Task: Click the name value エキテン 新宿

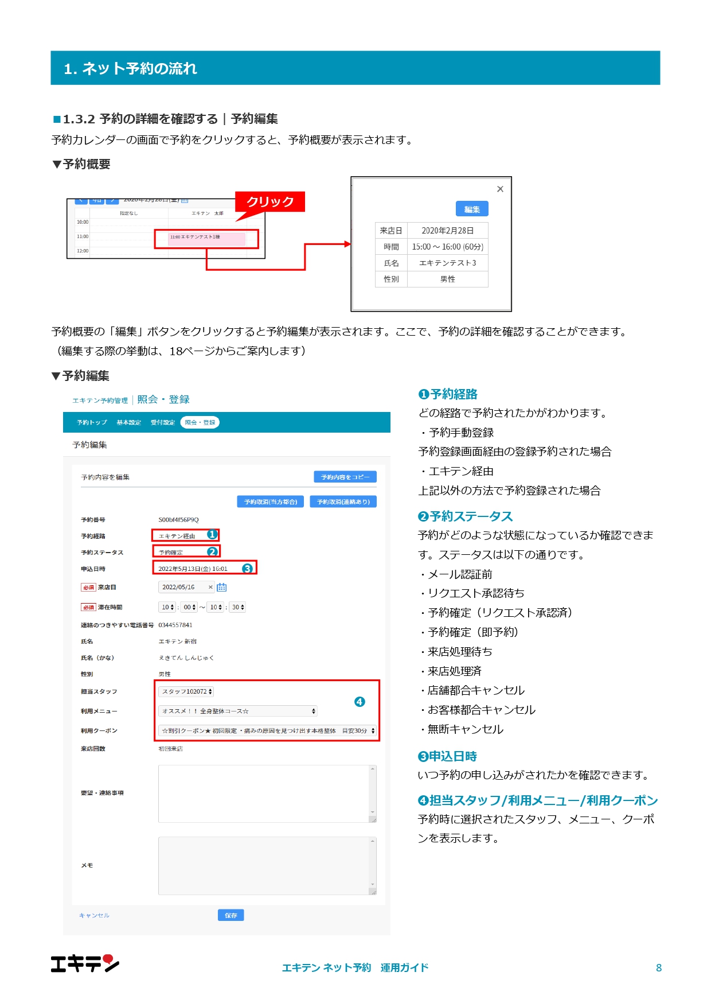Action: 178,641
